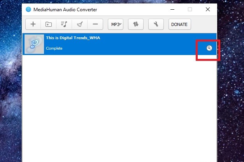Screen dimensions: 244x162
Task: Click the empty white track list area
Action: 119,109
